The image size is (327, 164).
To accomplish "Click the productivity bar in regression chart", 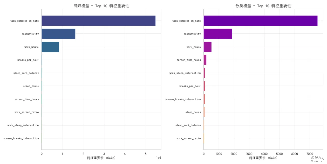I will coord(58,34).
